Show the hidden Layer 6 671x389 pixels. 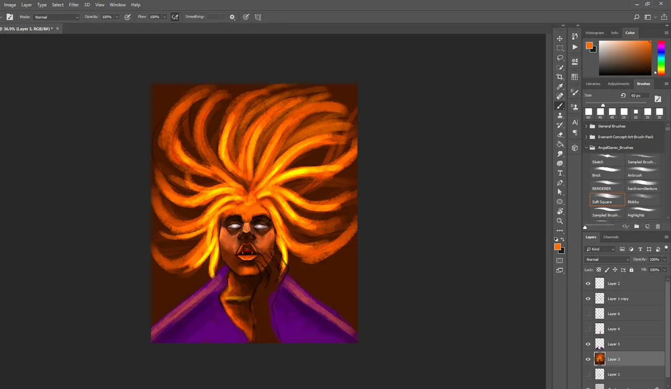coord(588,314)
